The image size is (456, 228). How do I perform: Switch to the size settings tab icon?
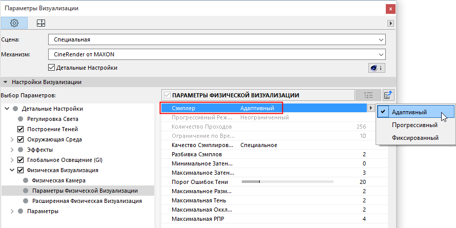tap(41, 23)
